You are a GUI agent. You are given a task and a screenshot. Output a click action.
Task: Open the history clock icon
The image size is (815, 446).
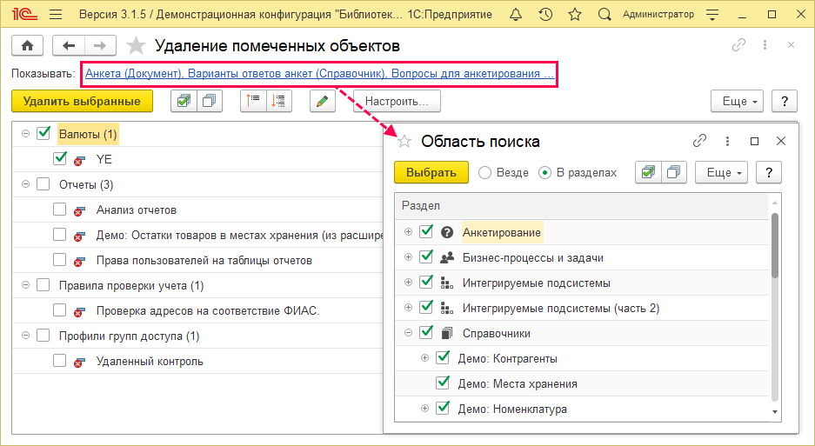pyautogui.click(x=545, y=15)
